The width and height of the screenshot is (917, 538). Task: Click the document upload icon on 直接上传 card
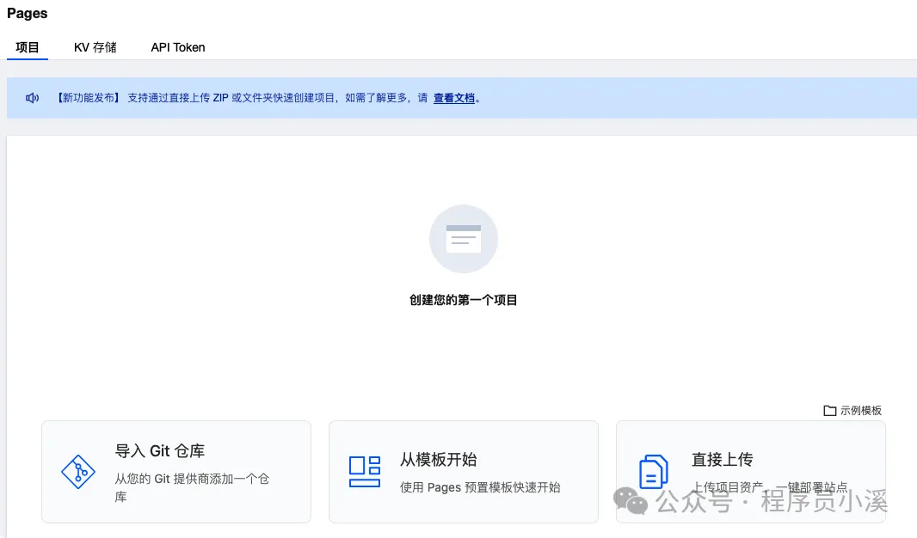(x=652, y=471)
